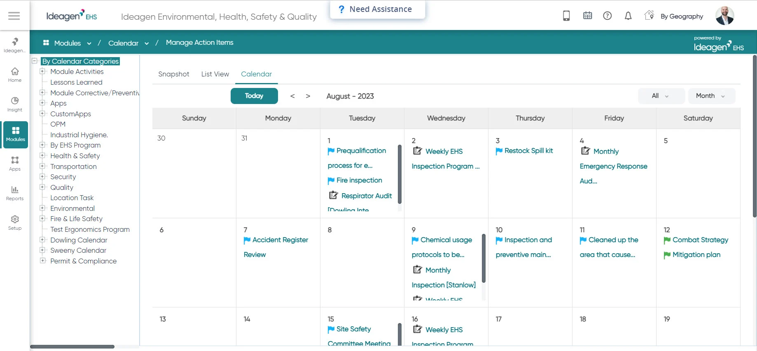The image size is (757, 351).
Task: Click the flag icon for Restock Spill kit
Action: click(x=499, y=151)
